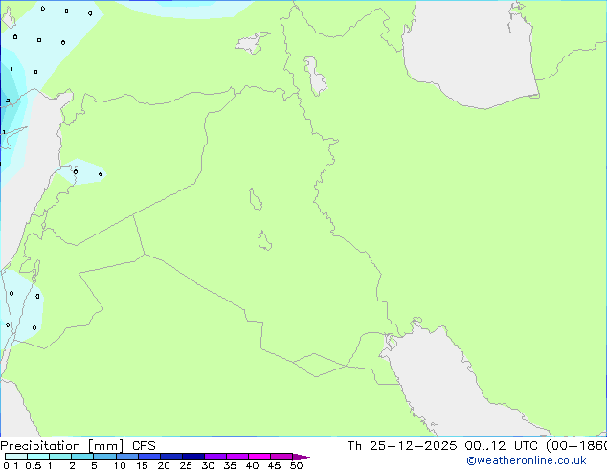Click the 'Precipitation [mm]' title text
The height and width of the screenshot is (469, 607).
click(x=62, y=446)
